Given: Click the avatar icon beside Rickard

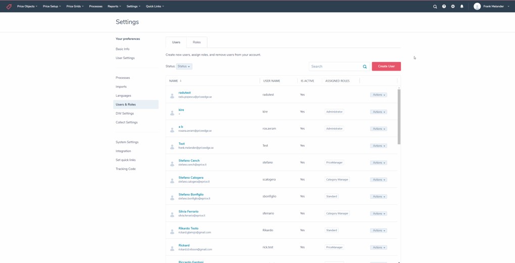Looking at the screenshot, I should 172,248.
